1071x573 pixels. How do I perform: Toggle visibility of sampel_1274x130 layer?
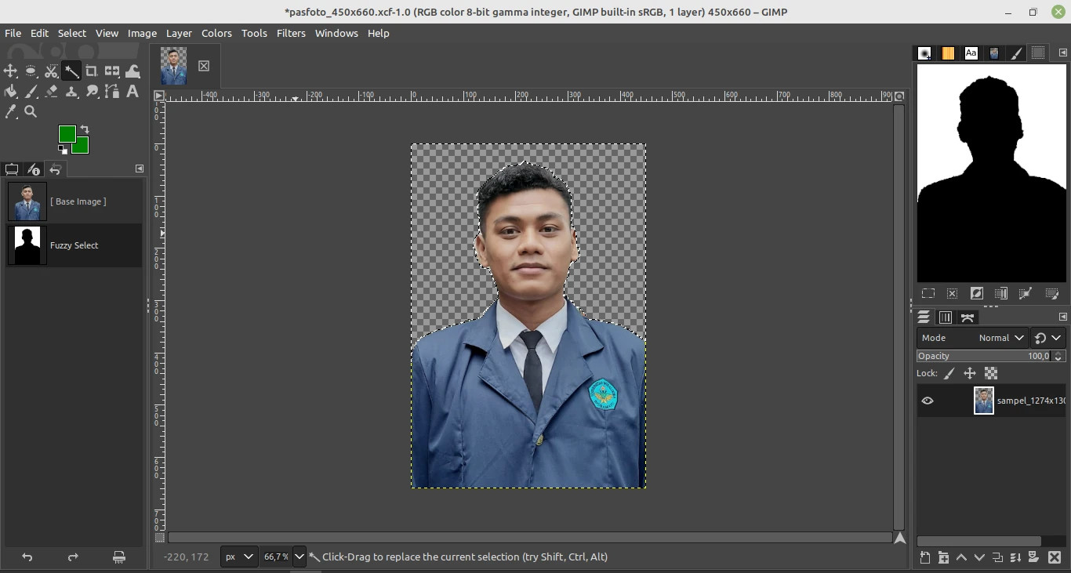[x=928, y=401]
